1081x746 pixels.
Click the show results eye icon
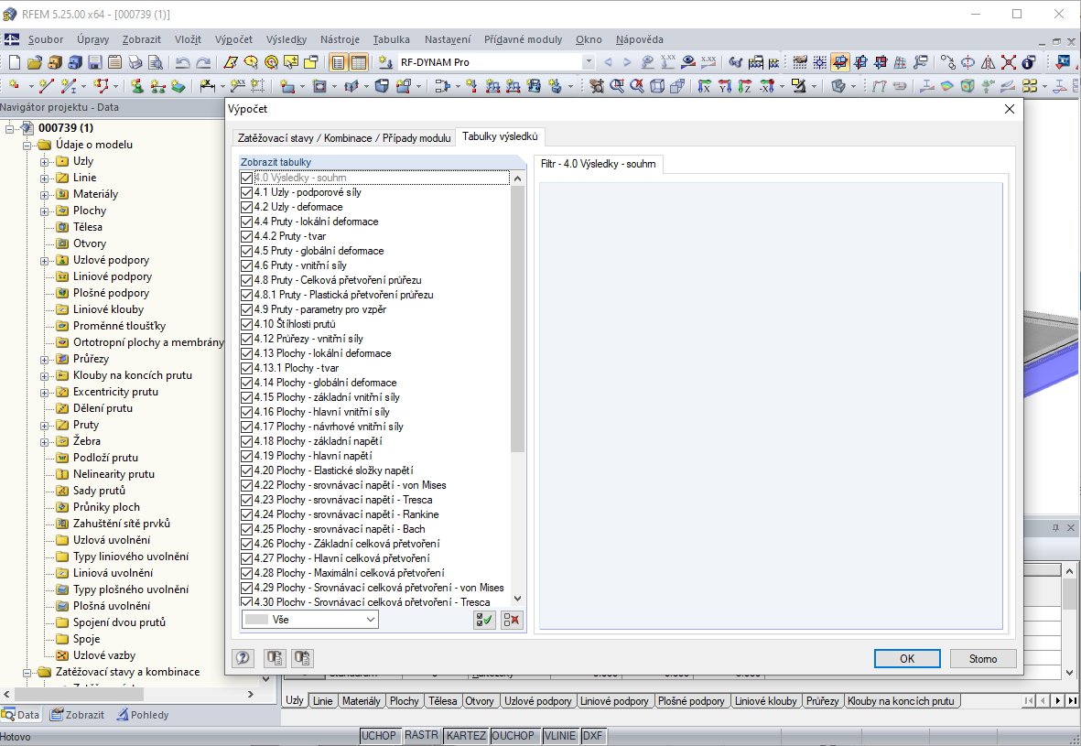(x=688, y=62)
